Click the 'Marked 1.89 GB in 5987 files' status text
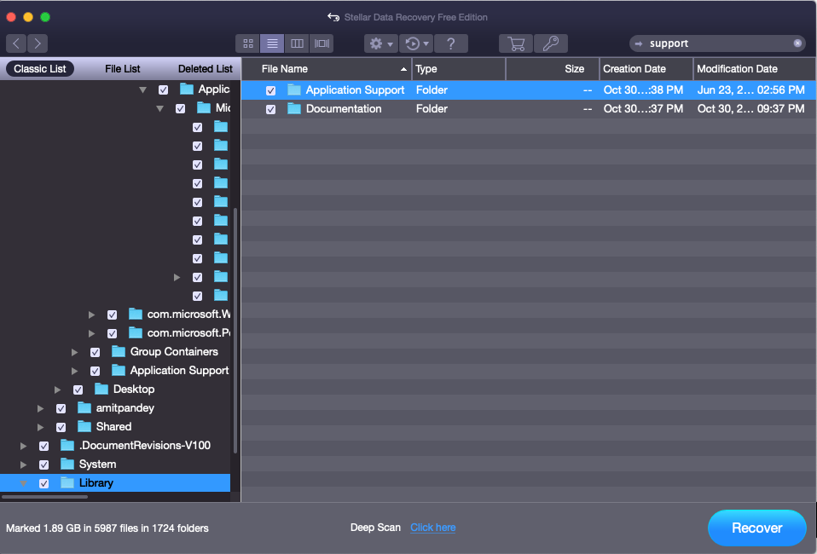The width and height of the screenshot is (817, 554). 107,528
